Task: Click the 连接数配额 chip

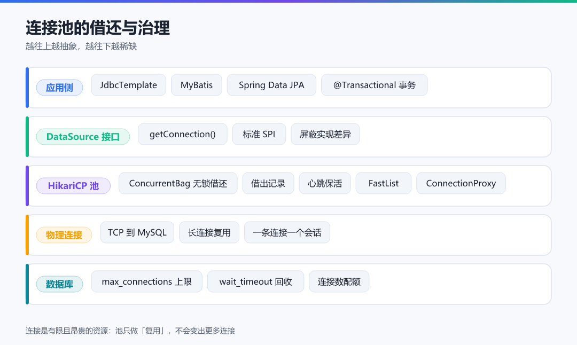Action: pyautogui.click(x=339, y=282)
